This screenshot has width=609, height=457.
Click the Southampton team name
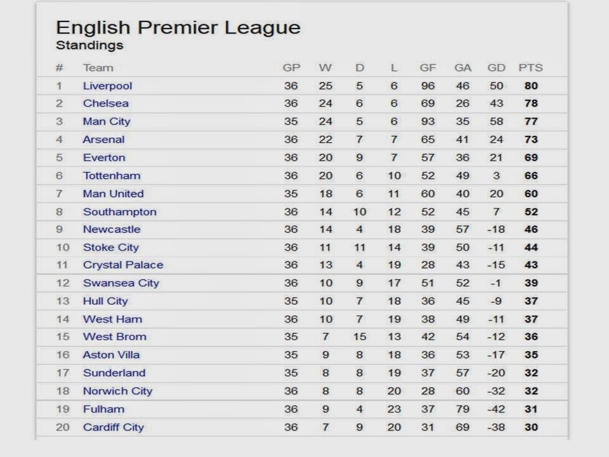tap(119, 212)
